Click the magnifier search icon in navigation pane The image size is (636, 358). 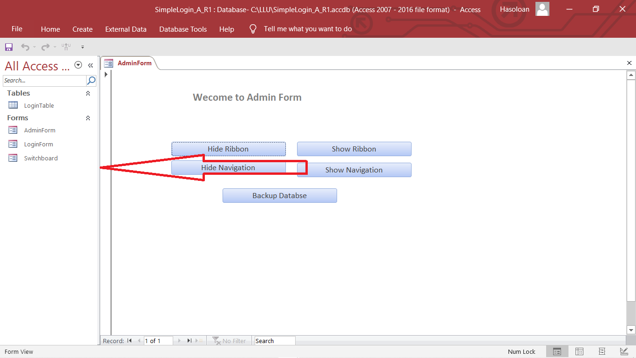(x=91, y=81)
